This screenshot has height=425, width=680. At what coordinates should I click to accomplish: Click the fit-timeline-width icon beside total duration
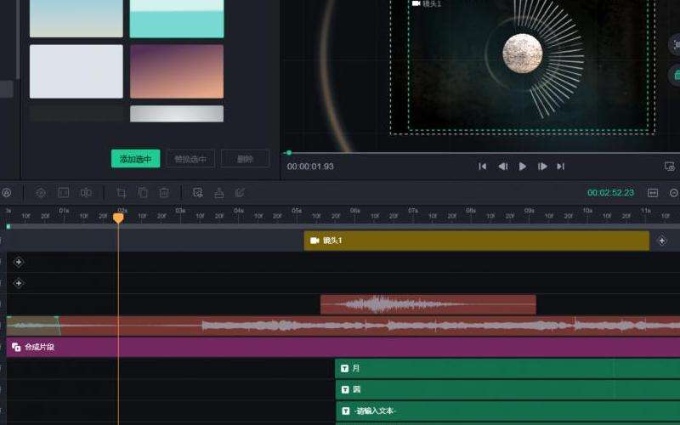point(653,193)
